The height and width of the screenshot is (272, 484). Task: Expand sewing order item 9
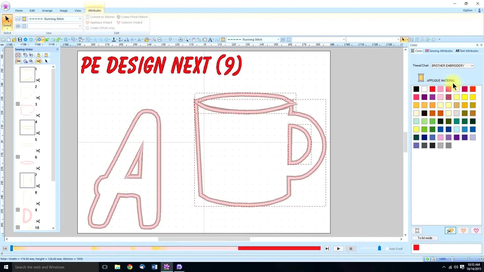(x=18, y=210)
